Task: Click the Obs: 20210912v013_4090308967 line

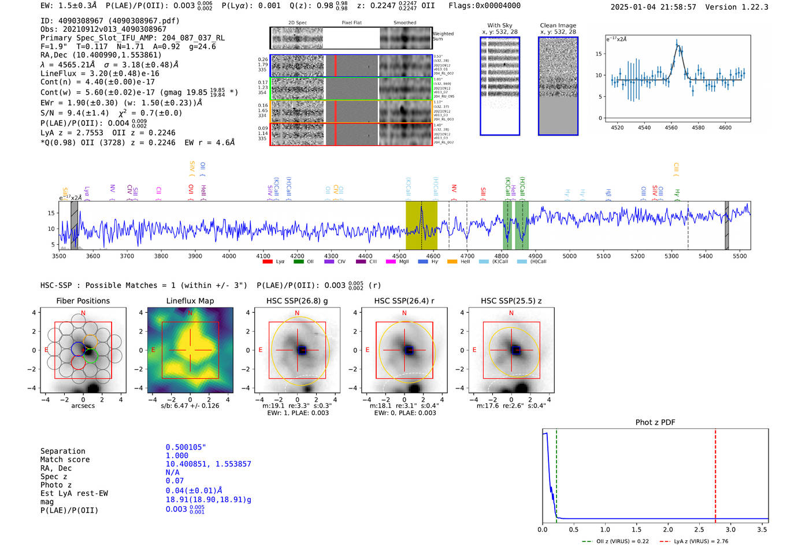Action: 103,29
